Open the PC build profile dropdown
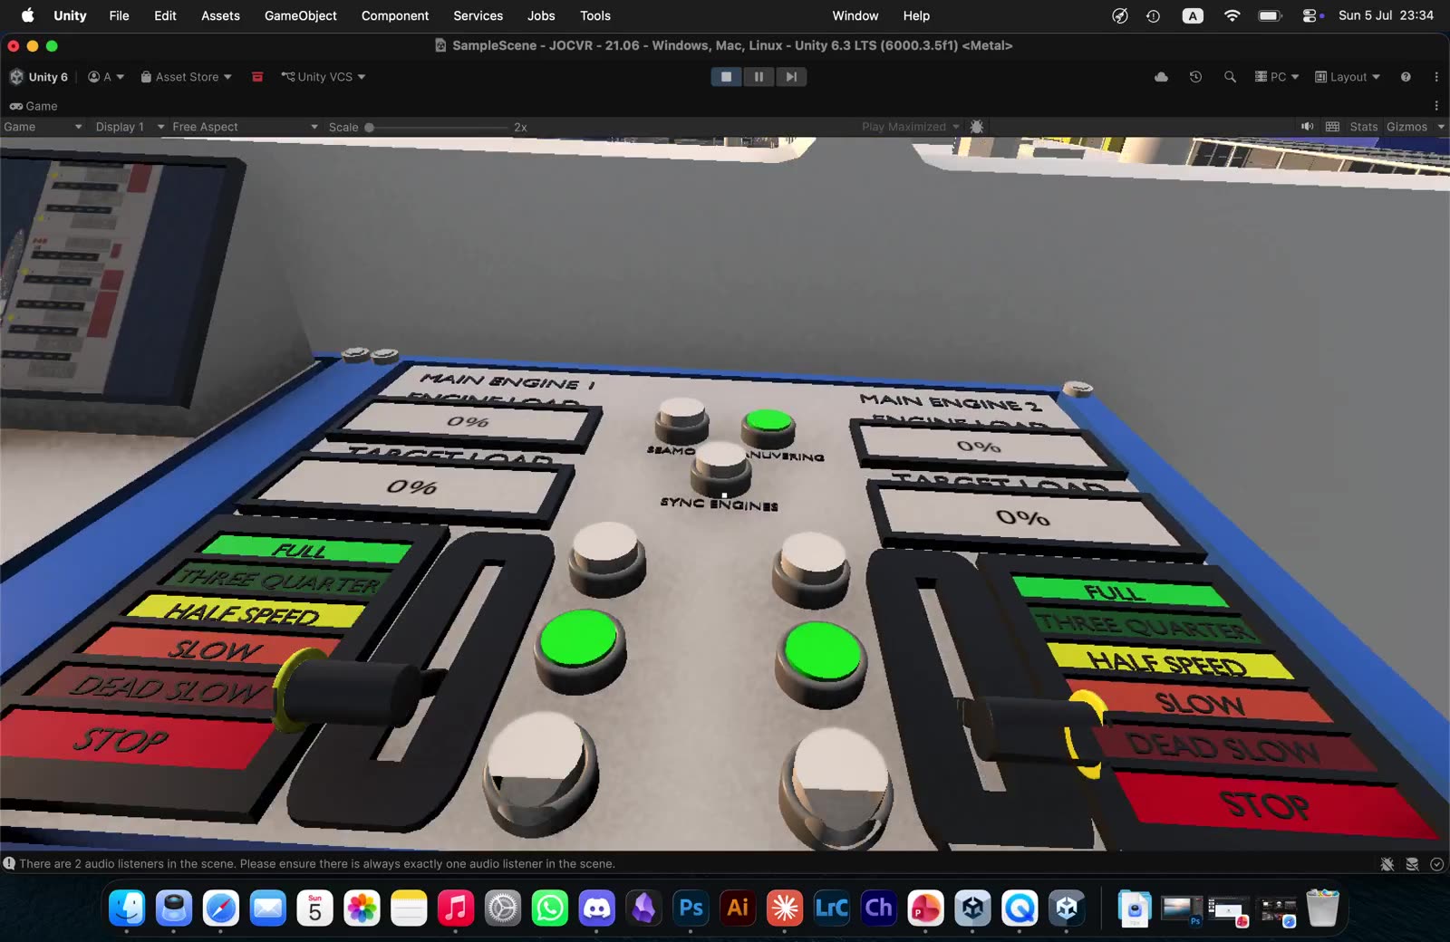1450x942 pixels. (x=1277, y=77)
